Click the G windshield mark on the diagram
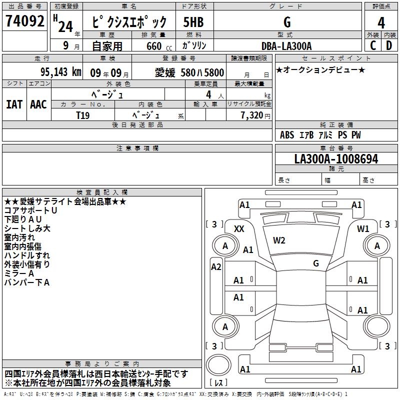This screenshot has width=400, height=400. click(315, 263)
